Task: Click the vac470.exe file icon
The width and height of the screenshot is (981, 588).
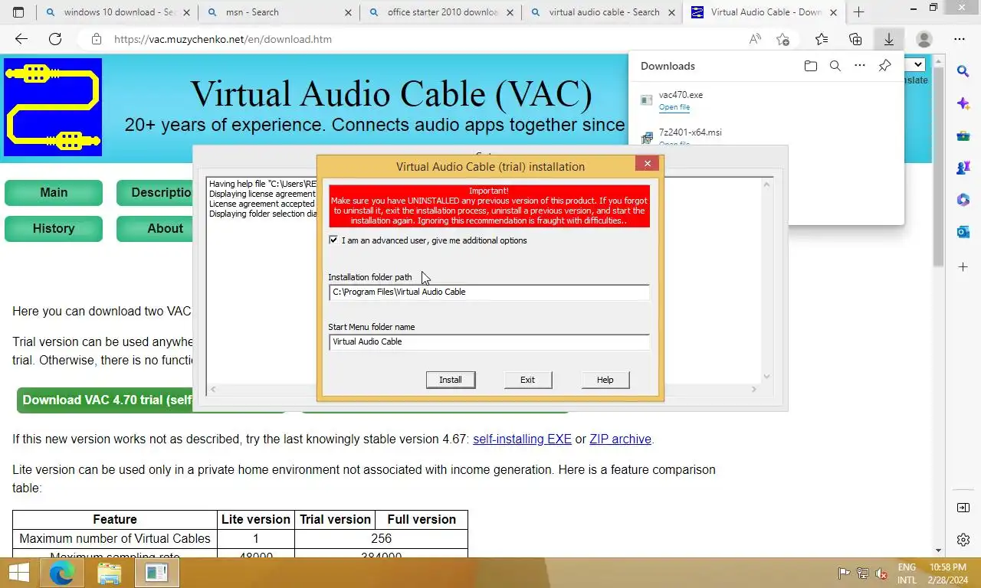Action: tap(647, 100)
